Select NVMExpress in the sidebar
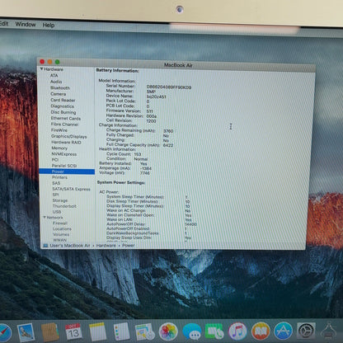Viewport: 343px width, 343px height. (64, 154)
